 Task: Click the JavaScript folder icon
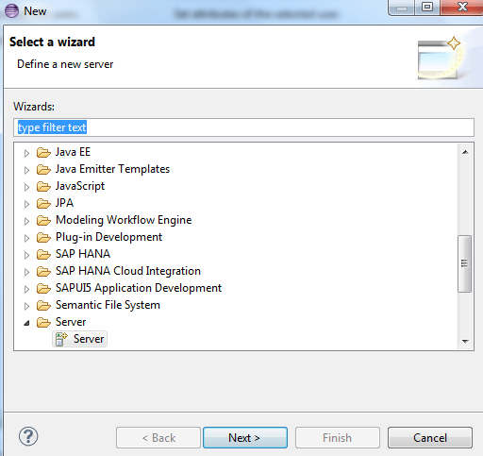click(43, 187)
